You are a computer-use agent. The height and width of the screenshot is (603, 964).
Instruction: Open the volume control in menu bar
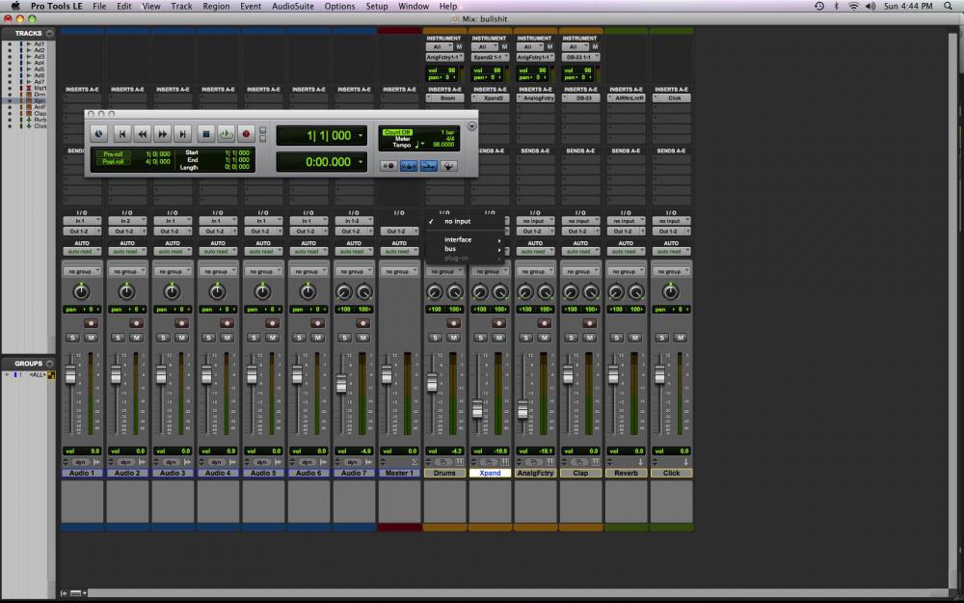tap(870, 6)
